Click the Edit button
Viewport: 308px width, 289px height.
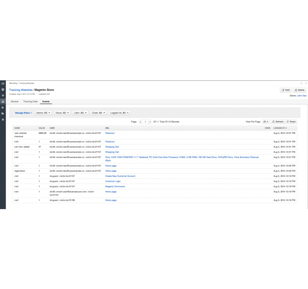coord(285,90)
